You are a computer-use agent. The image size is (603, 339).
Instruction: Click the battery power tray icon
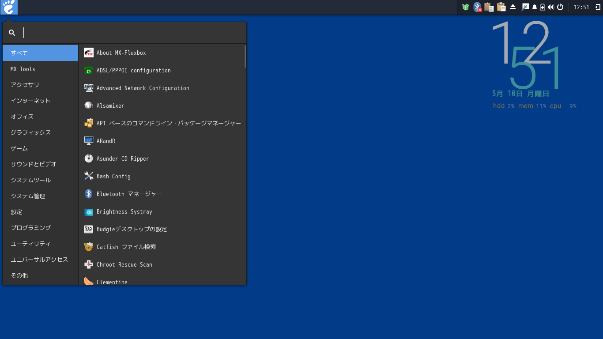point(543,7)
